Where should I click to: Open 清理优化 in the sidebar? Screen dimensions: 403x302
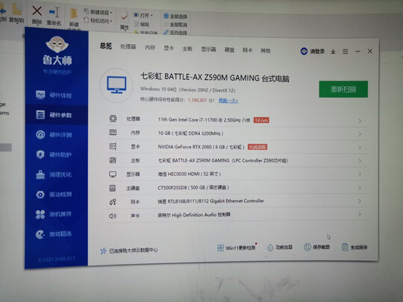tap(54, 174)
